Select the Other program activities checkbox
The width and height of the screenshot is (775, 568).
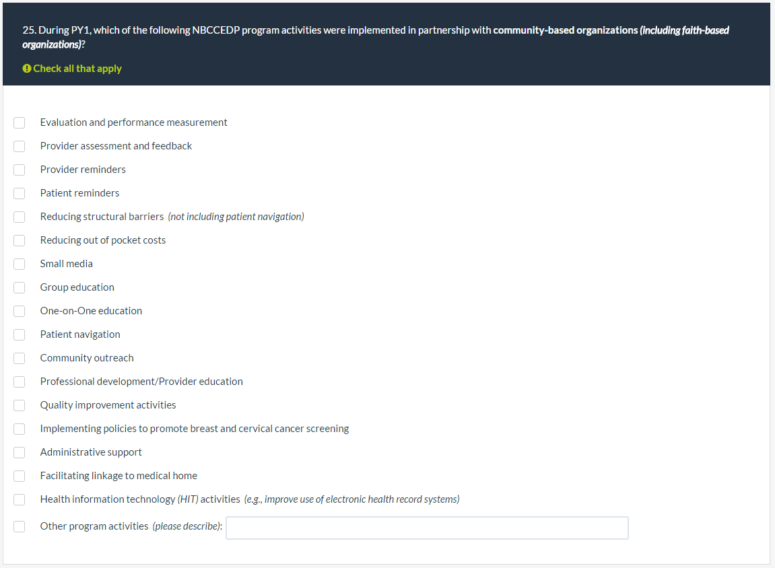[x=20, y=526]
